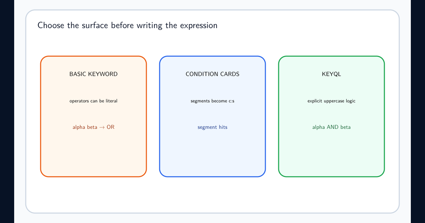Click the CONDITION CARDS title text
The width and height of the screenshot is (425, 223).
coord(212,74)
